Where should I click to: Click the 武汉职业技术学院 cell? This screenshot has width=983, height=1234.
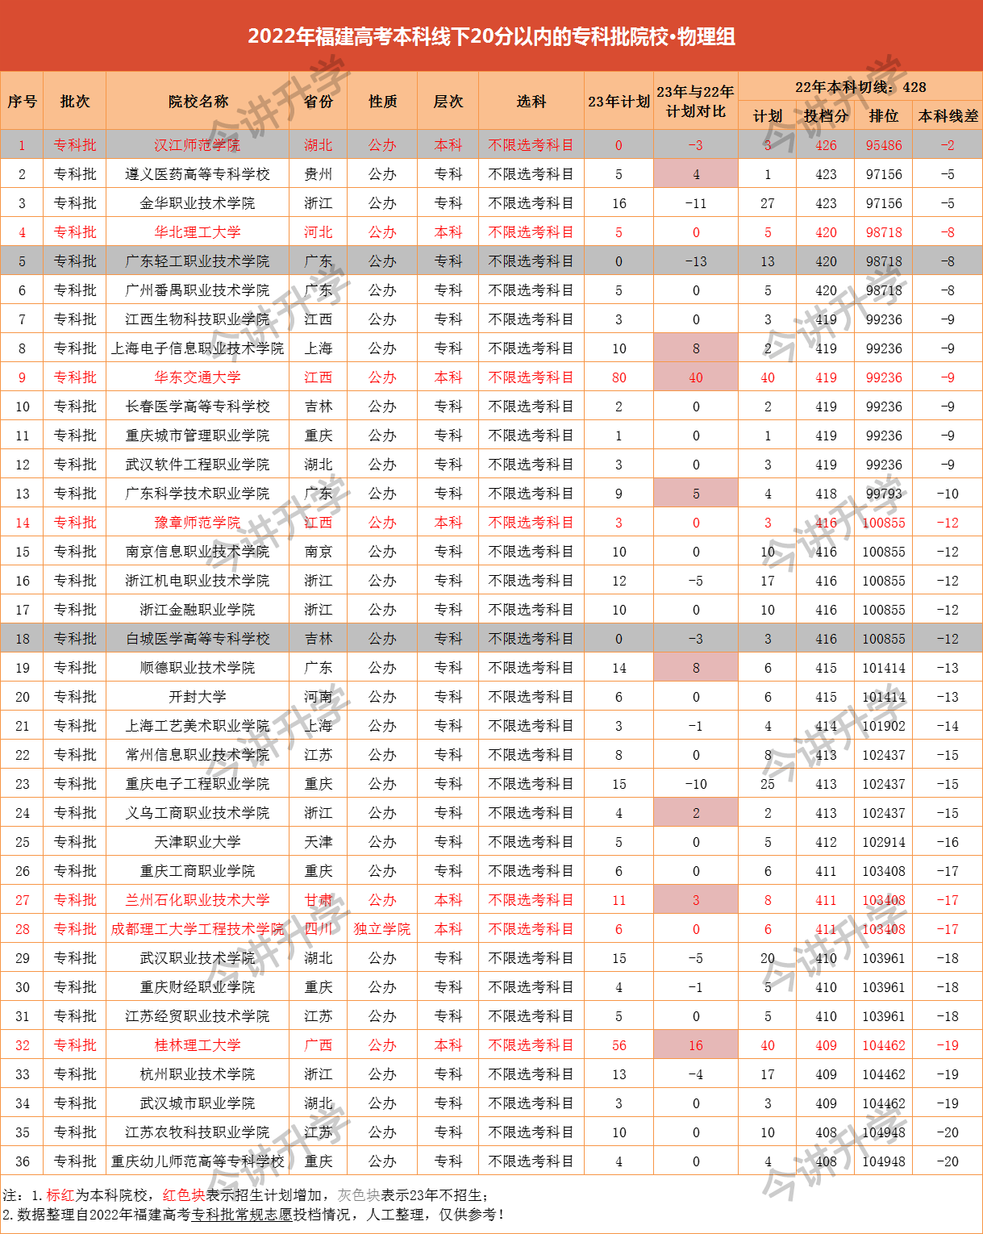(198, 958)
